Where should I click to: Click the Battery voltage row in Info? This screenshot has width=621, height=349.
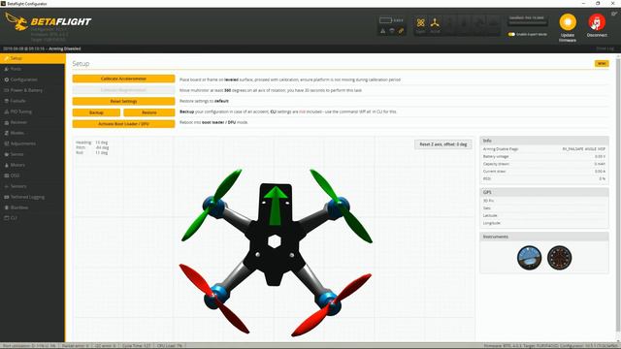[544, 157]
